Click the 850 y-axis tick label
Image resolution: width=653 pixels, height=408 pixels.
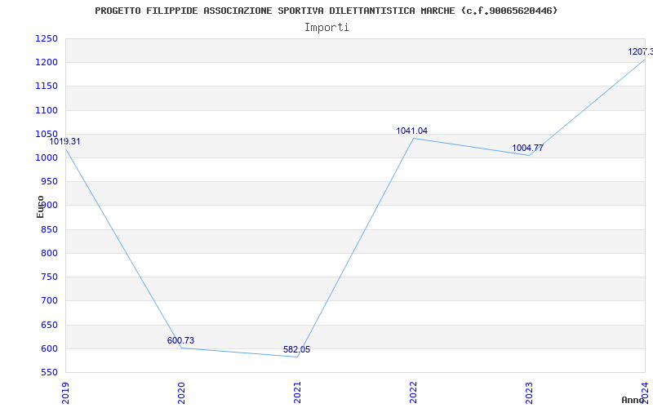pyautogui.click(x=49, y=230)
